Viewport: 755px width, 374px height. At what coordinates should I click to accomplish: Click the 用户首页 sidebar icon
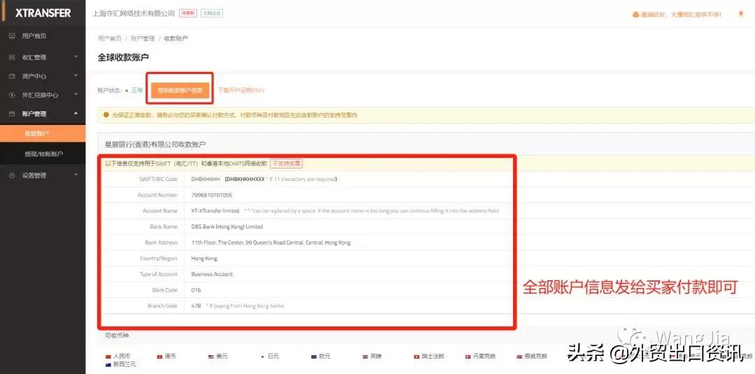coord(13,36)
